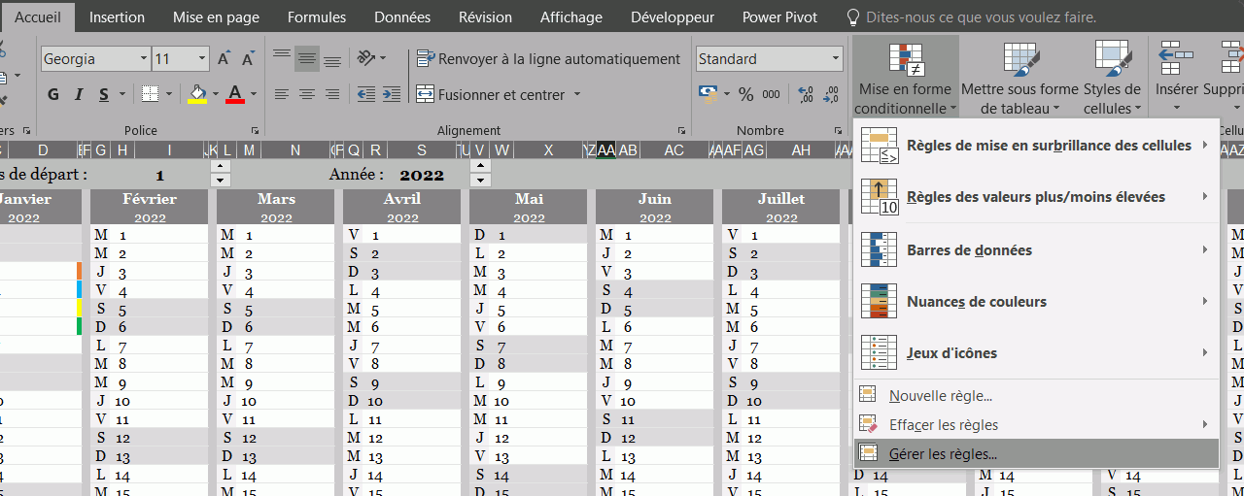Viewport: 1244px width, 496px height.
Task: Toggle center horizontal alignment
Action: click(x=306, y=94)
